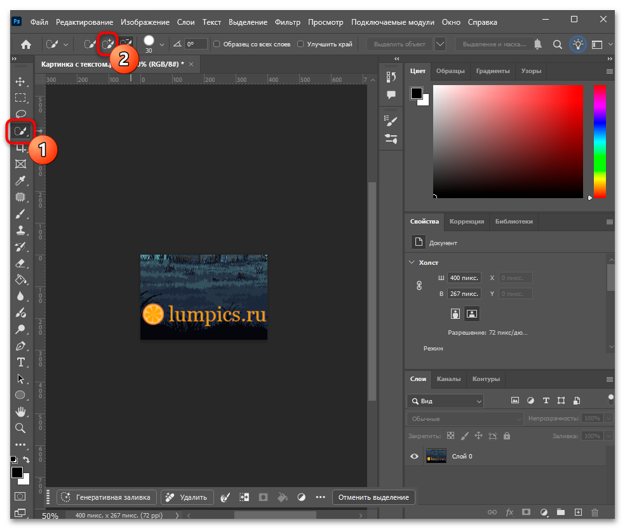Select the Lasso tool
Image resolution: width=625 pixels, height=529 pixels.
(x=20, y=114)
